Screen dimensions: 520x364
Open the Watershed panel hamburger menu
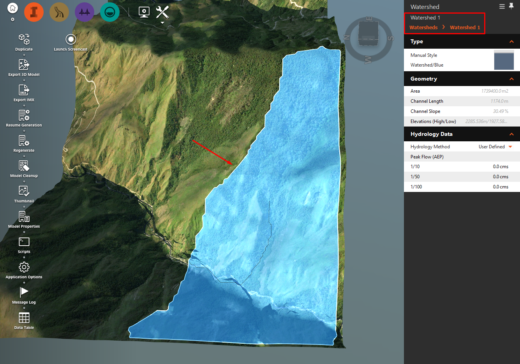(502, 7)
